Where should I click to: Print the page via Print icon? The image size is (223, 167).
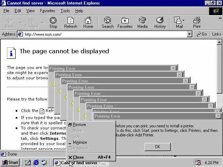click(197, 23)
